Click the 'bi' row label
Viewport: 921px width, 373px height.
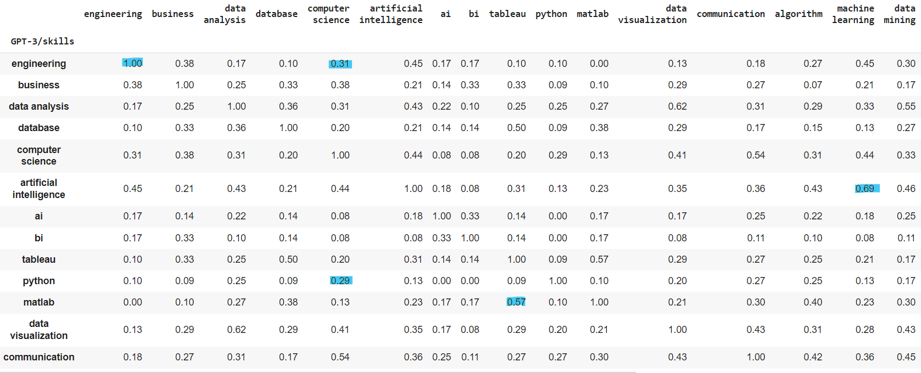click(38, 238)
